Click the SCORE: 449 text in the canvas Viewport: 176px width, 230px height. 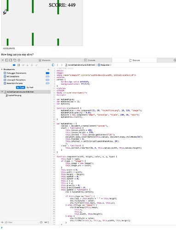click(x=62, y=5)
